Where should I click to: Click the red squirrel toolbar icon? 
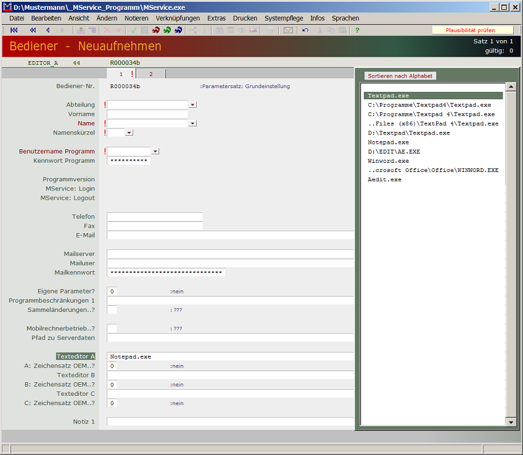tap(156, 30)
